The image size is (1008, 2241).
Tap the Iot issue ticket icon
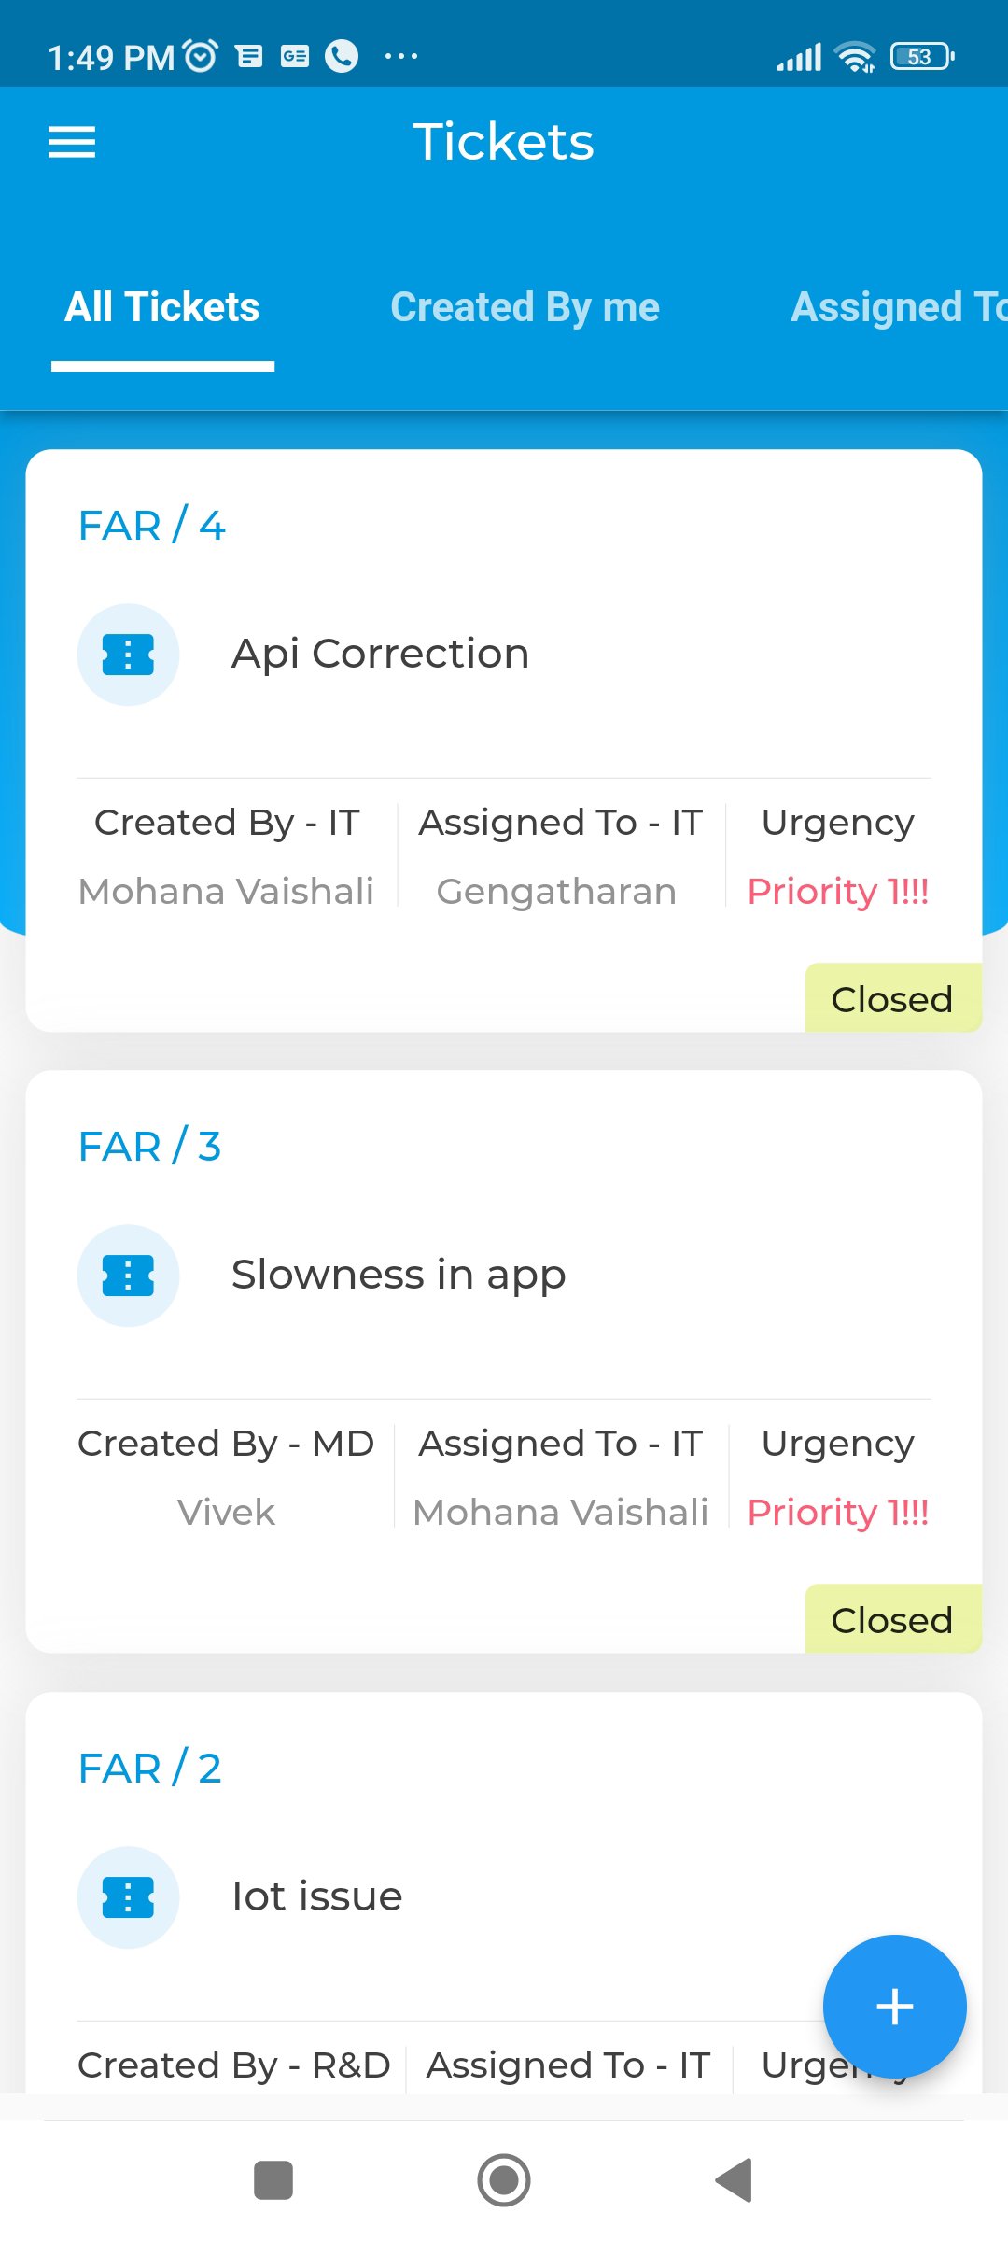[128, 1897]
